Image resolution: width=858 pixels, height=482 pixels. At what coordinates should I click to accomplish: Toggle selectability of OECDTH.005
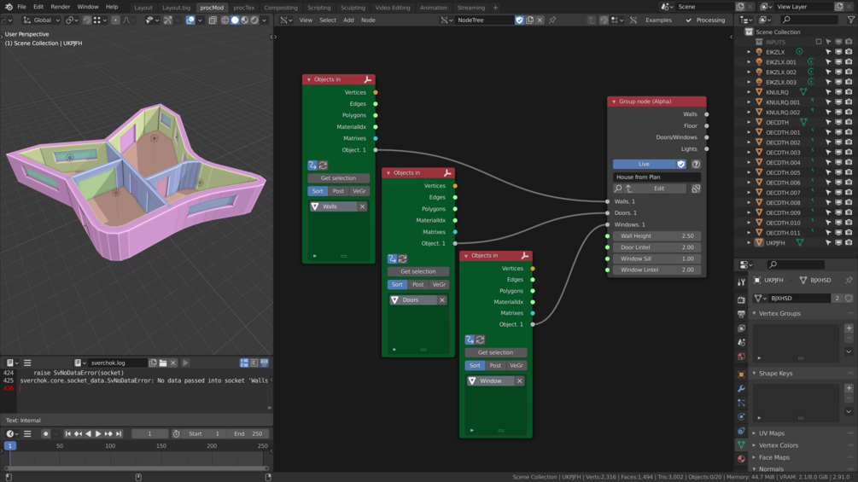coord(828,172)
